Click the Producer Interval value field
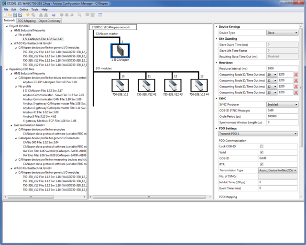This screenshot has height=245, width=306. pyautogui.click(x=282, y=68)
